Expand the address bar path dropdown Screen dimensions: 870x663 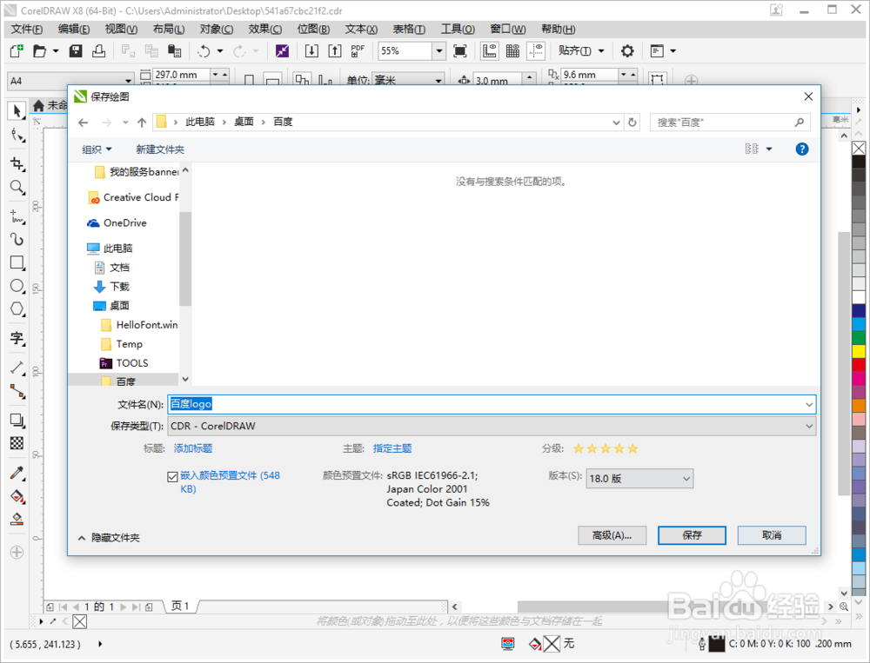coord(616,123)
